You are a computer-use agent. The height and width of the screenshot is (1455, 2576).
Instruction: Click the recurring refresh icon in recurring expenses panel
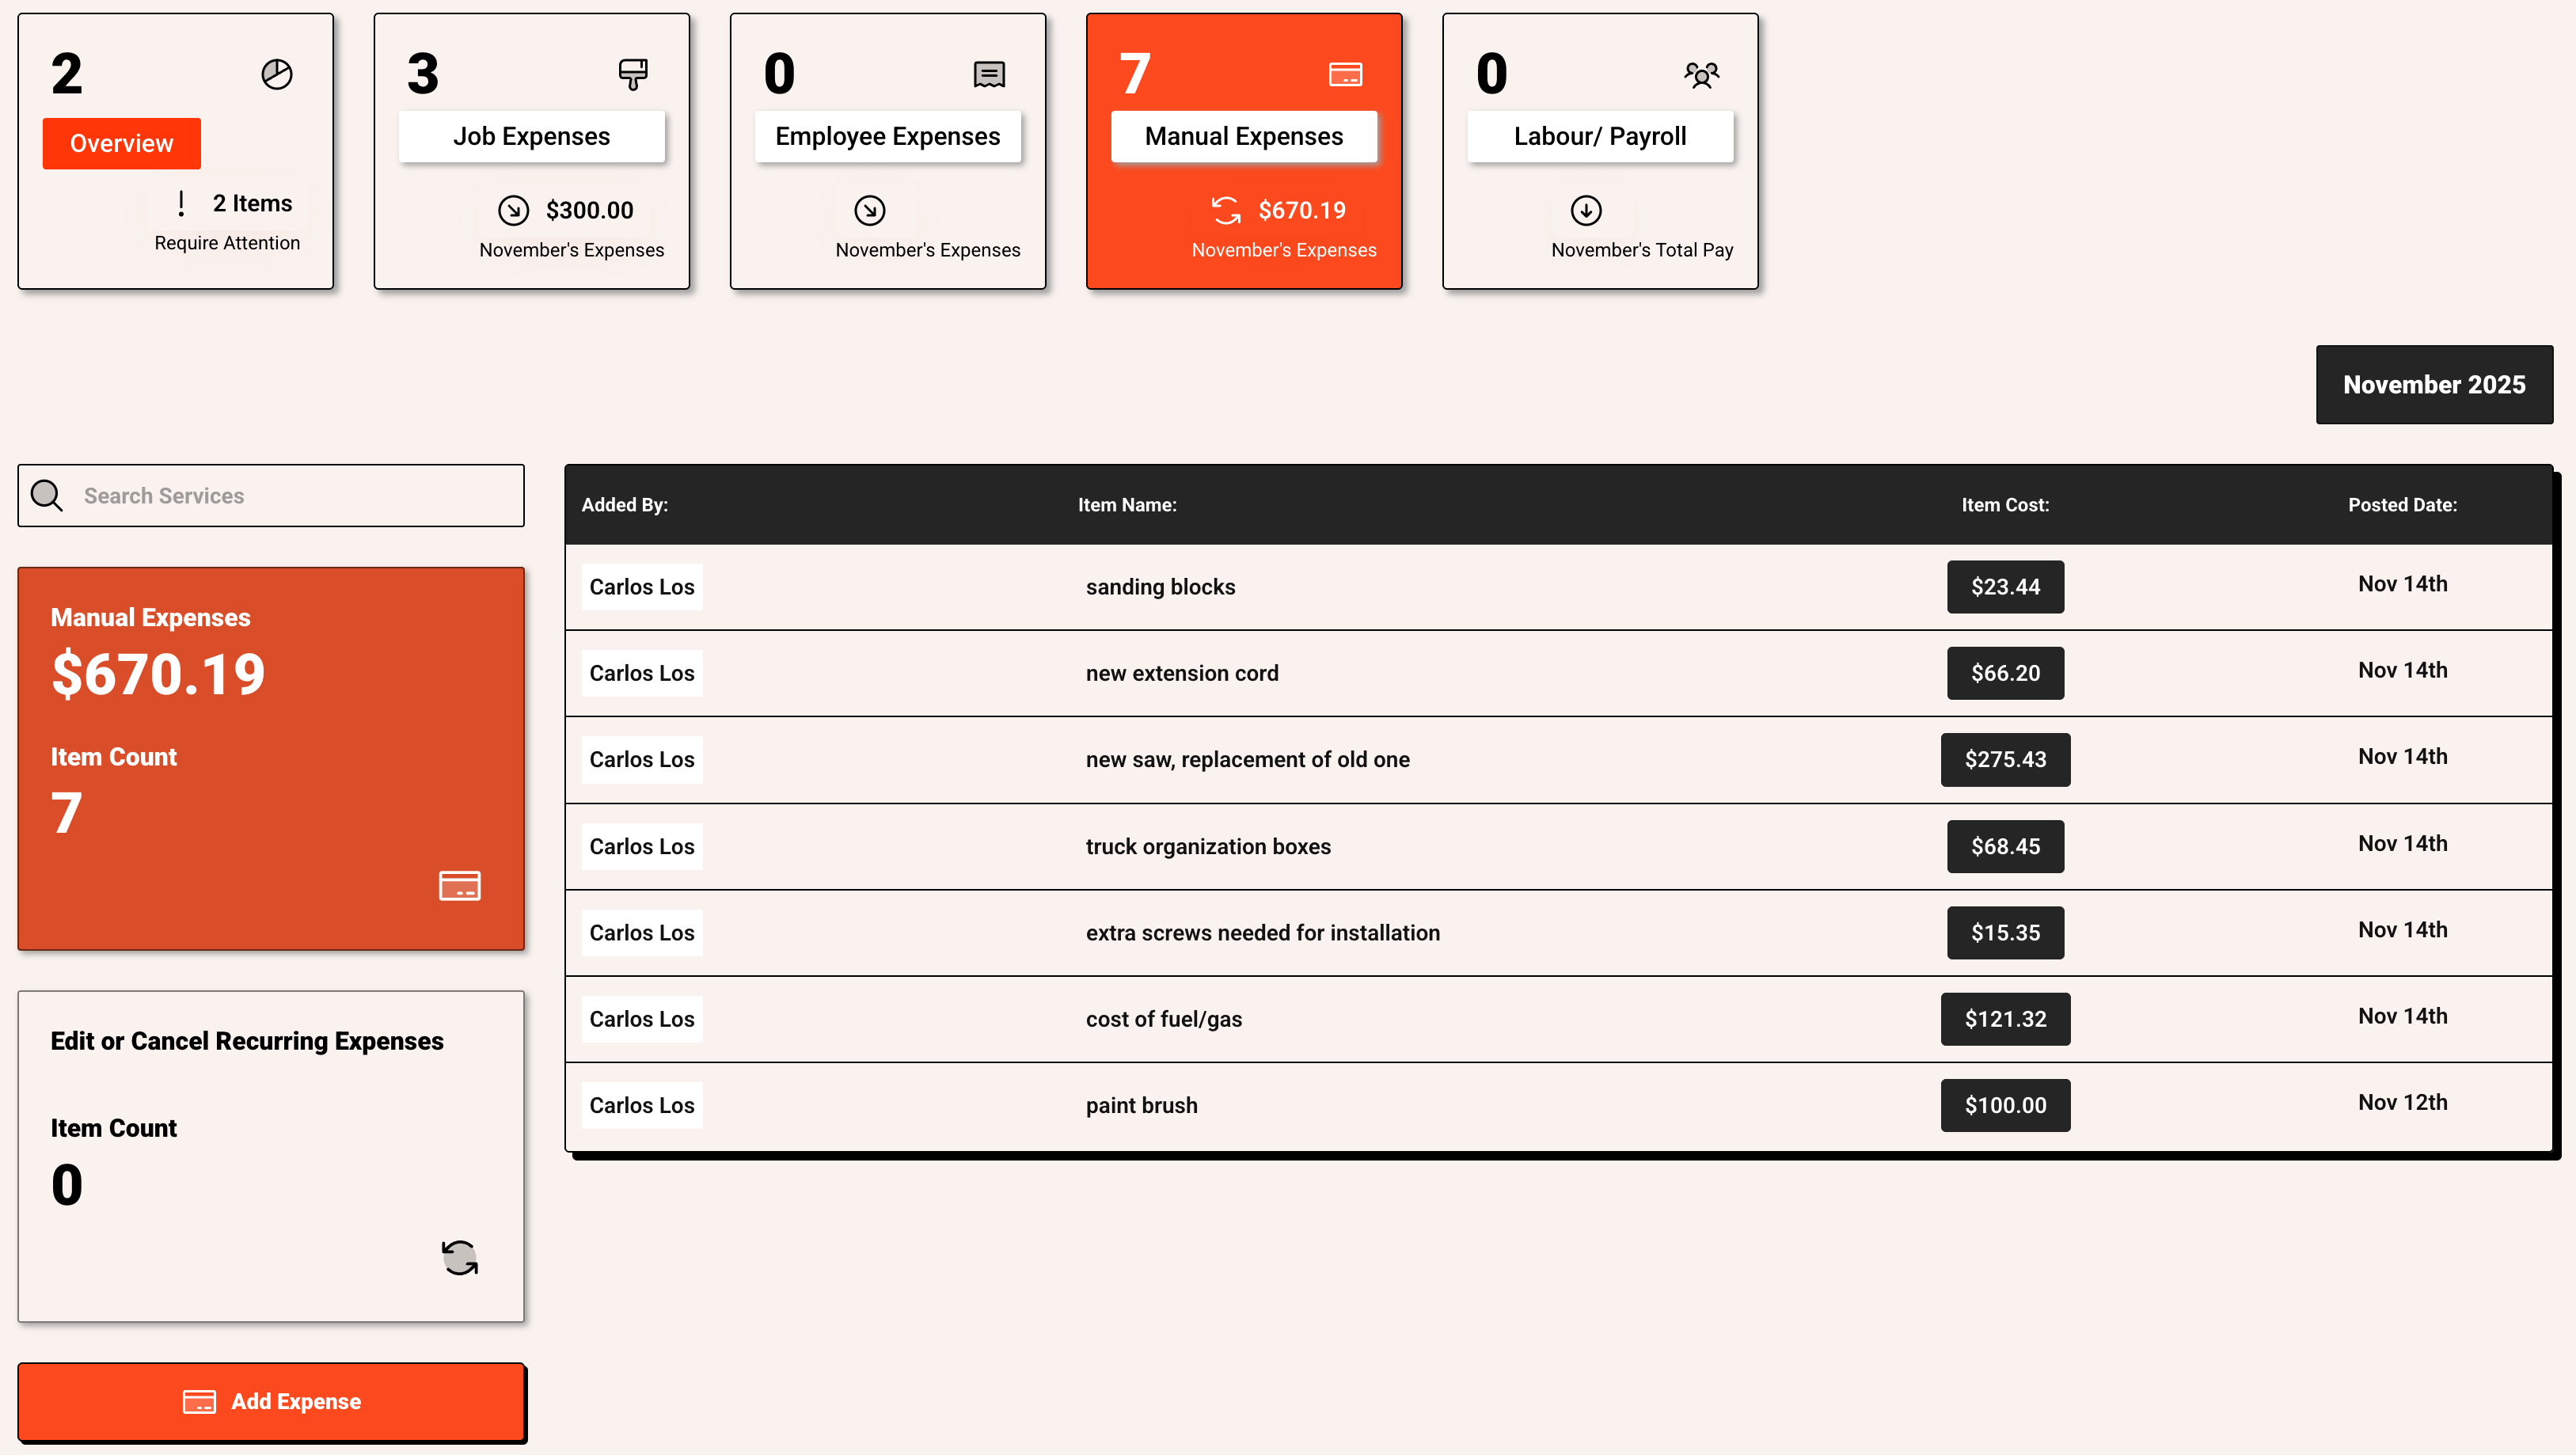(x=460, y=1257)
